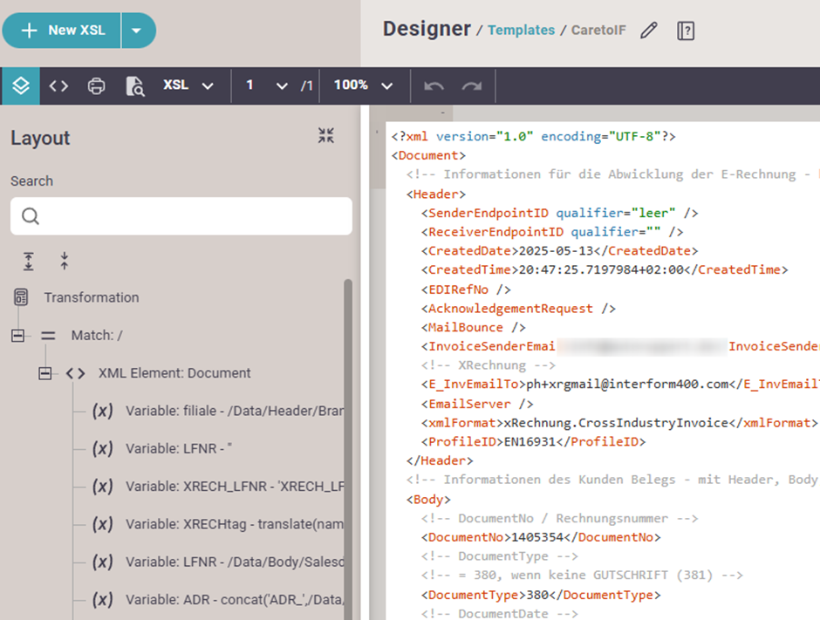Open the New XSL dropdown arrow
The height and width of the screenshot is (620, 820).
point(136,31)
